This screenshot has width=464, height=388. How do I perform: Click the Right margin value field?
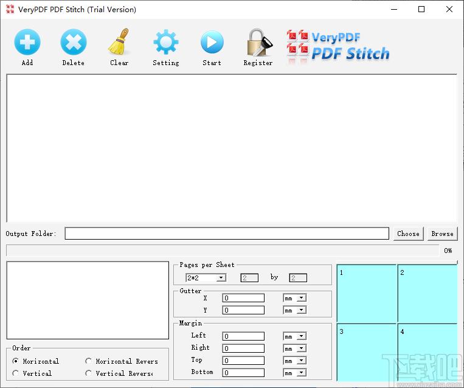point(243,348)
